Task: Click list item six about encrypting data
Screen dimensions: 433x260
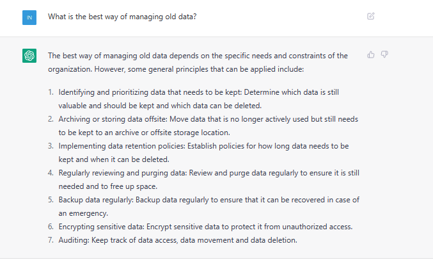Action: point(205,227)
